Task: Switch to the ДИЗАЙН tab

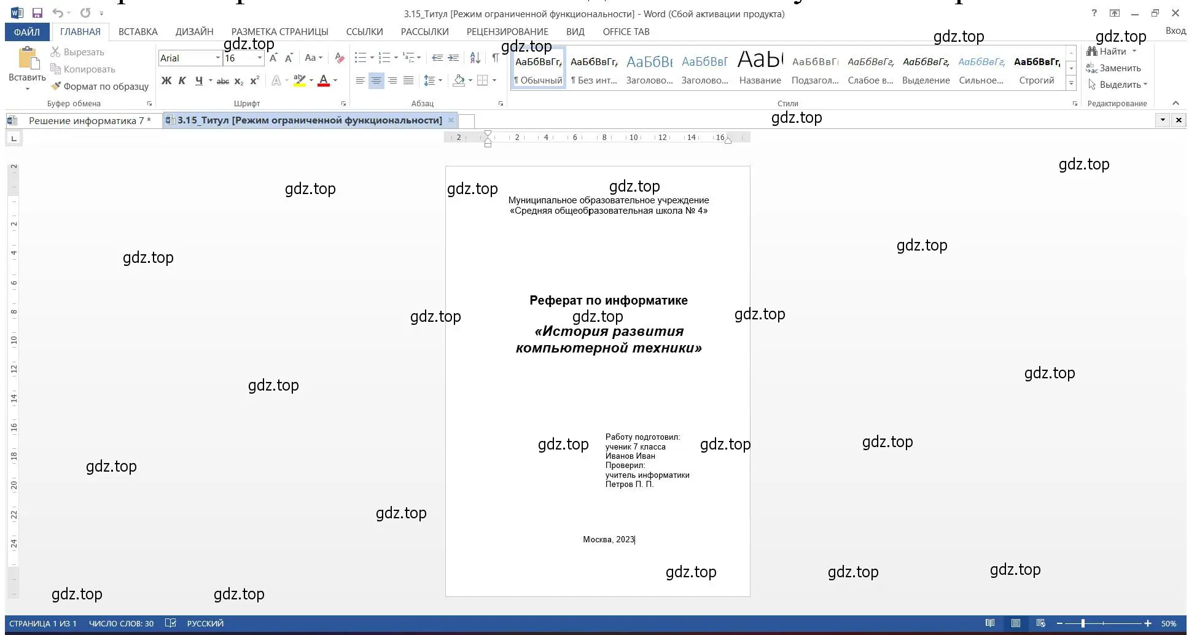Action: (x=195, y=32)
